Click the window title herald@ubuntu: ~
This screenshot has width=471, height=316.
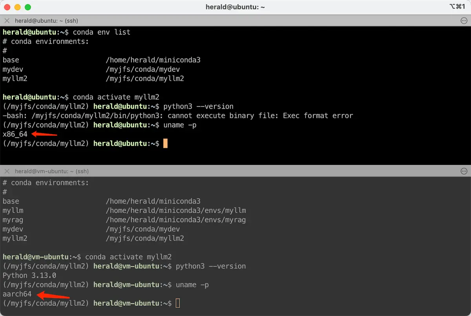point(235,7)
